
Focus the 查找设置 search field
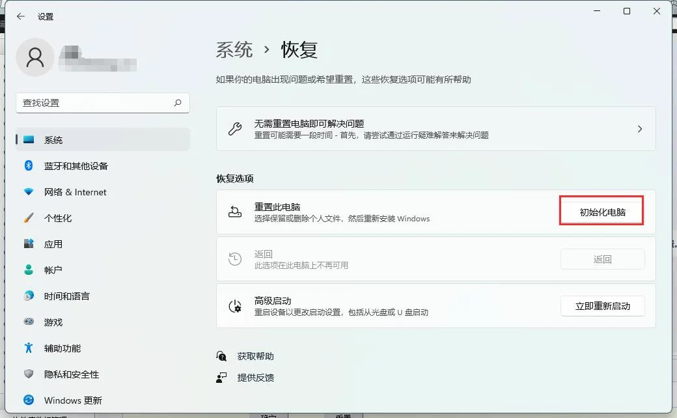[94, 103]
